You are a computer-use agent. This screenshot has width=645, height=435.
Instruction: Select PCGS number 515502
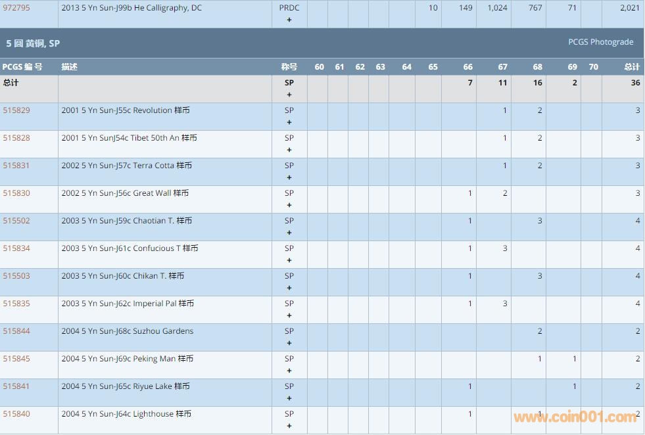click(16, 221)
